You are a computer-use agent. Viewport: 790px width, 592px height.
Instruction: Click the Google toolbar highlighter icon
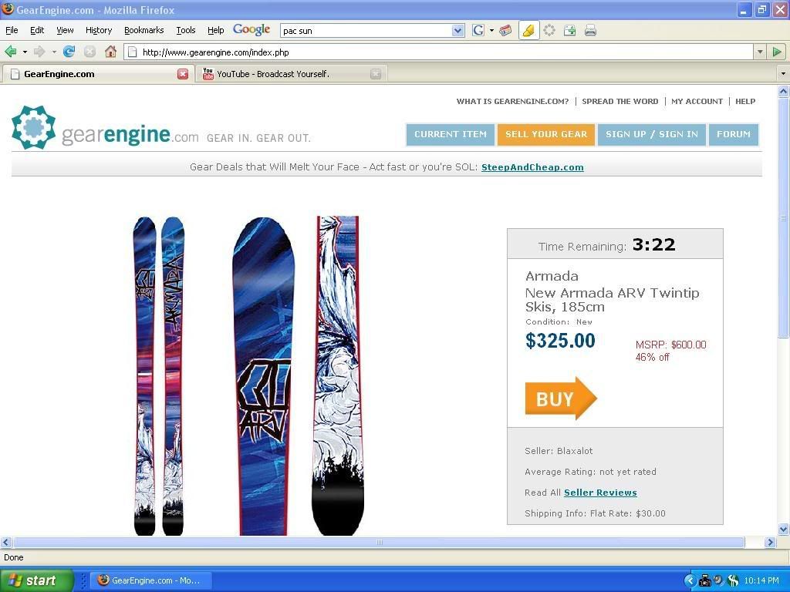click(x=528, y=31)
